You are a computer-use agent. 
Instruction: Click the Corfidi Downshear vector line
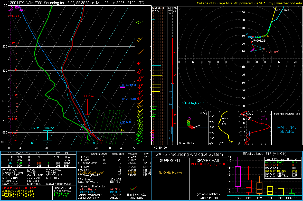(100, 195)
